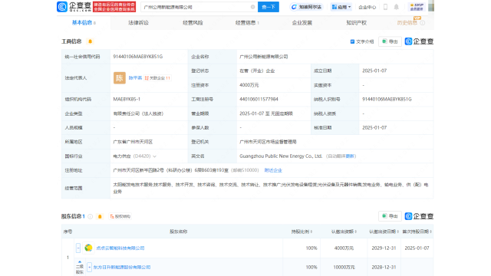Toggle the 文字介绍 checkbox
Screen dimensions: 491x276
(352, 41)
